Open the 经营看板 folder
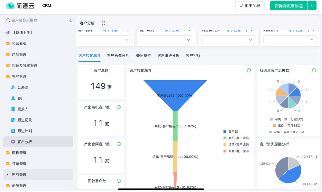322x192 pixels. 38,44
